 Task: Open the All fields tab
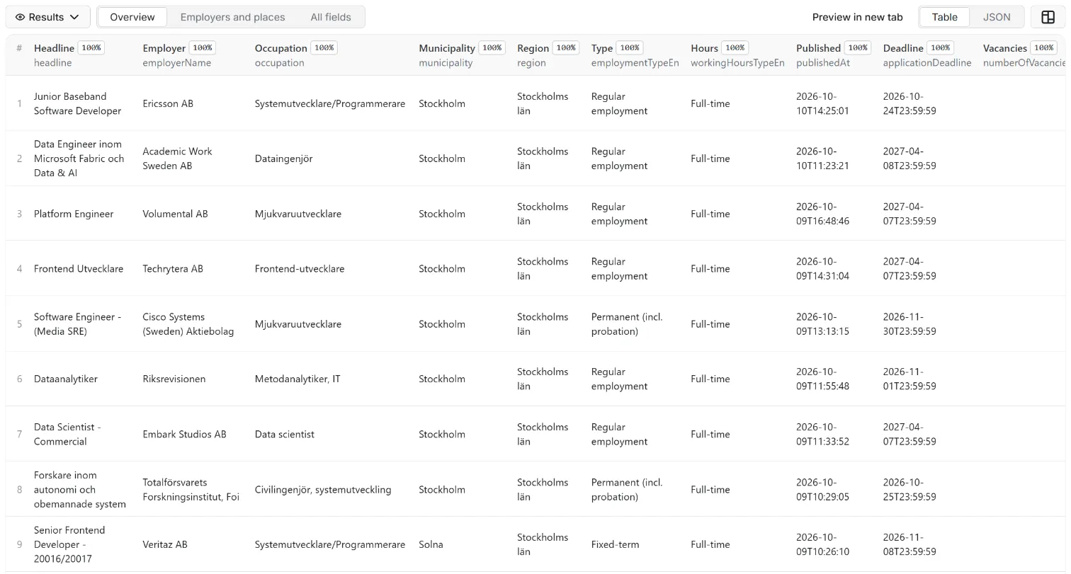[x=331, y=17]
